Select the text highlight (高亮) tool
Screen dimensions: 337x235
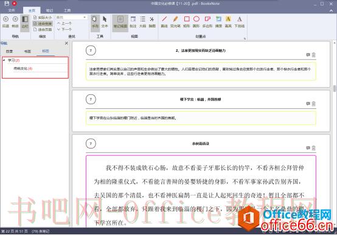click(x=228, y=22)
